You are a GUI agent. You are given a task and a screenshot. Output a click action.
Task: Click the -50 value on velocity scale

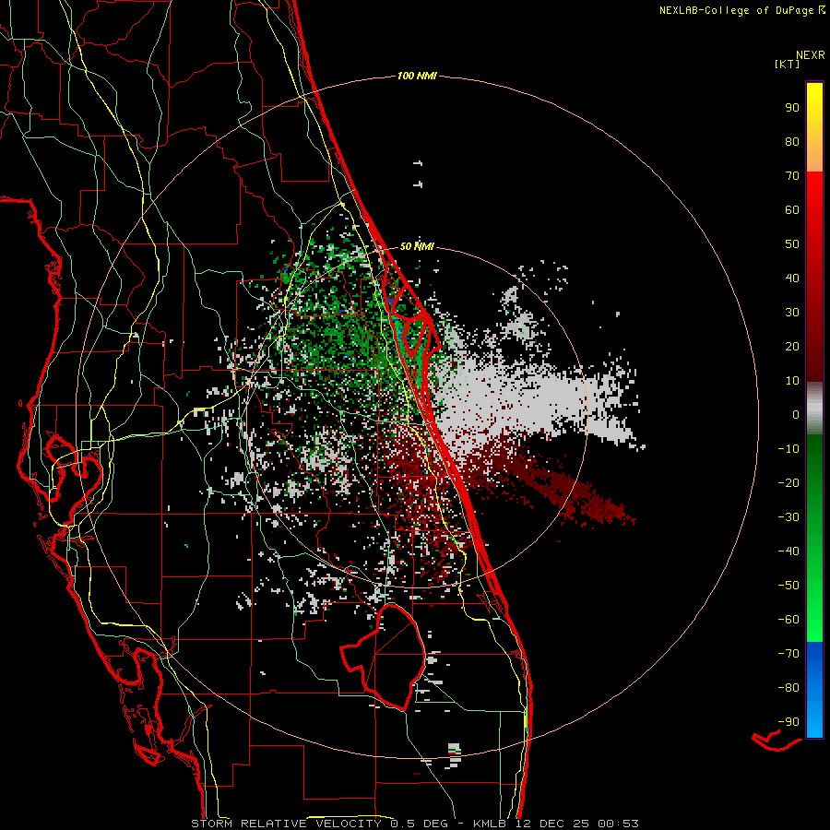coord(788,586)
